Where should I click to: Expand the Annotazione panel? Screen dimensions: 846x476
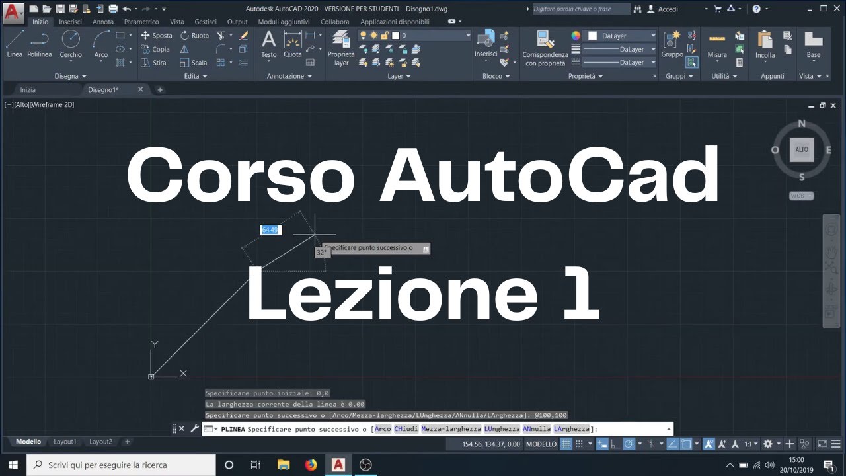(289, 76)
